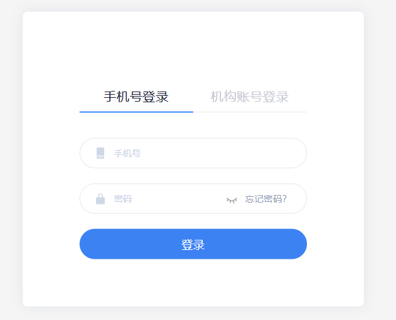396x320 pixels.
Task: Submit the form with the 登录 button
Action: pos(193,244)
